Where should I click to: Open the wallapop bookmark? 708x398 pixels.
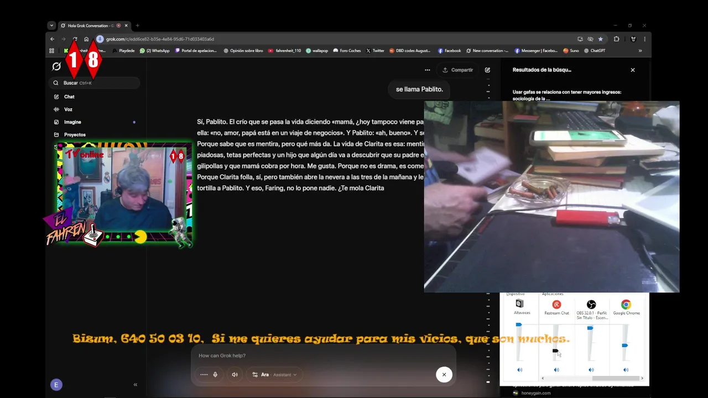click(x=317, y=51)
